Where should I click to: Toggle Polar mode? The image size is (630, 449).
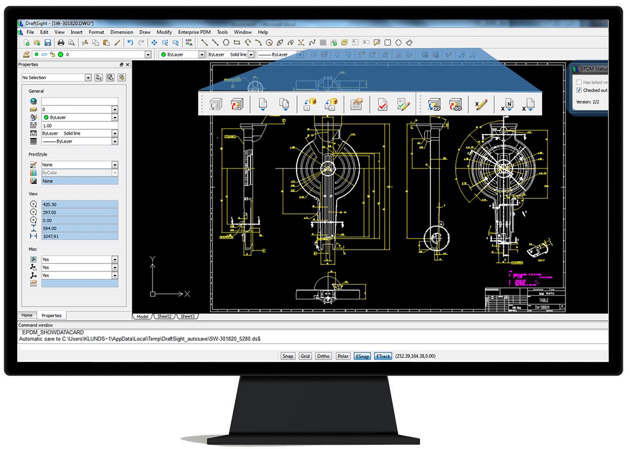pyautogui.click(x=343, y=356)
